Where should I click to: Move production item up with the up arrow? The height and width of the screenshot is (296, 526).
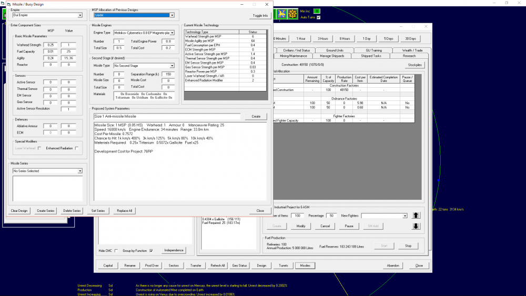point(416,216)
